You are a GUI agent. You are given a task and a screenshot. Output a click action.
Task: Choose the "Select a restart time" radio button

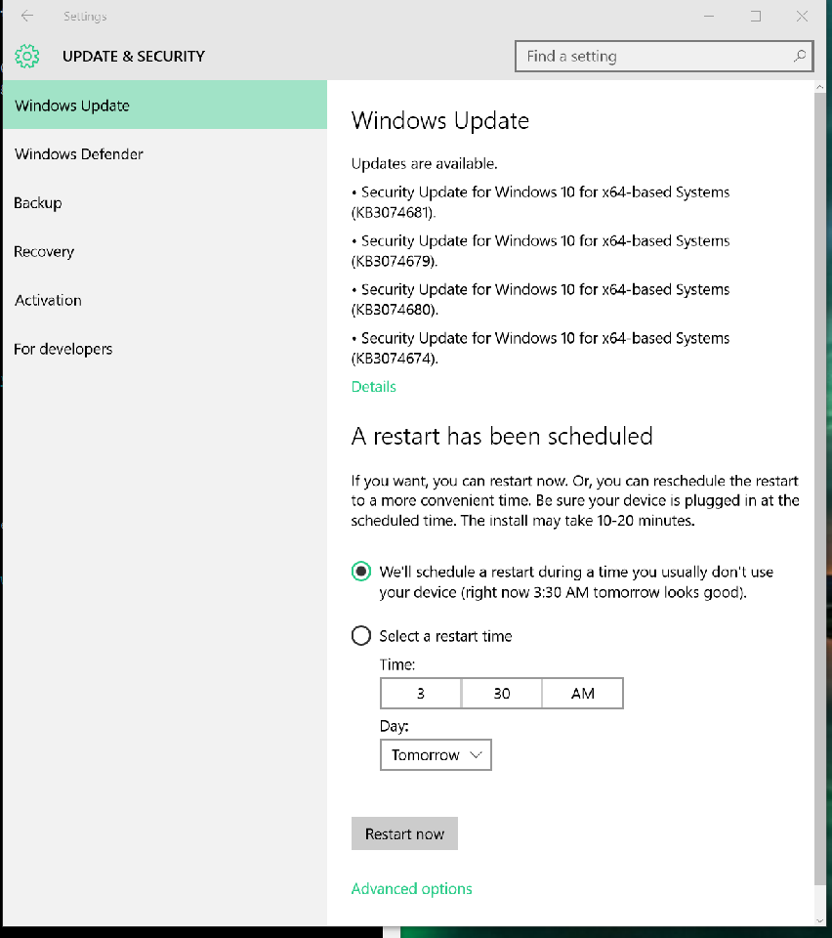(361, 635)
